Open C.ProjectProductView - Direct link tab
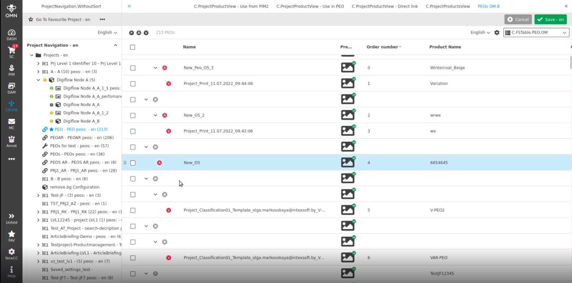The height and width of the screenshot is (283, 572). tap(385, 6)
